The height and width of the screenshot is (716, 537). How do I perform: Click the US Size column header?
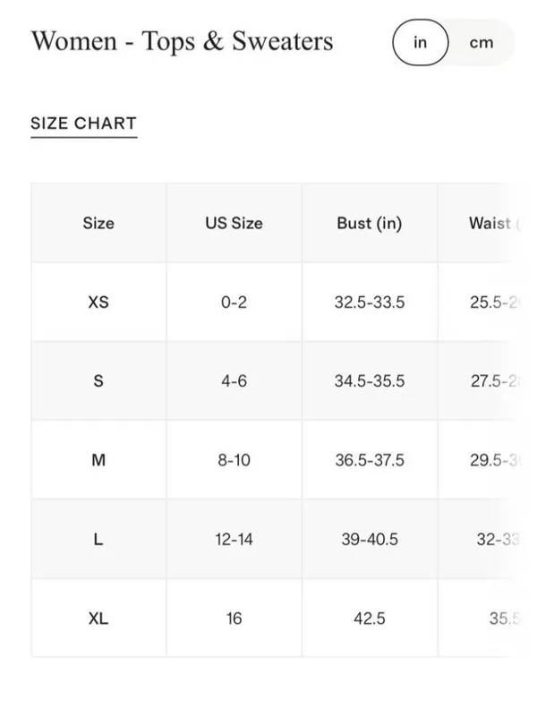[x=234, y=223]
